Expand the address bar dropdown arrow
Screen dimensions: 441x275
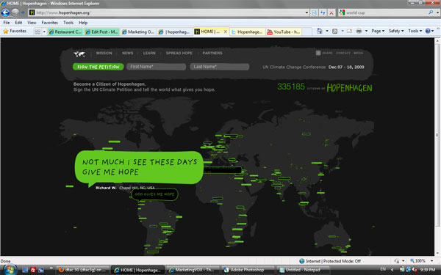tap(306, 12)
